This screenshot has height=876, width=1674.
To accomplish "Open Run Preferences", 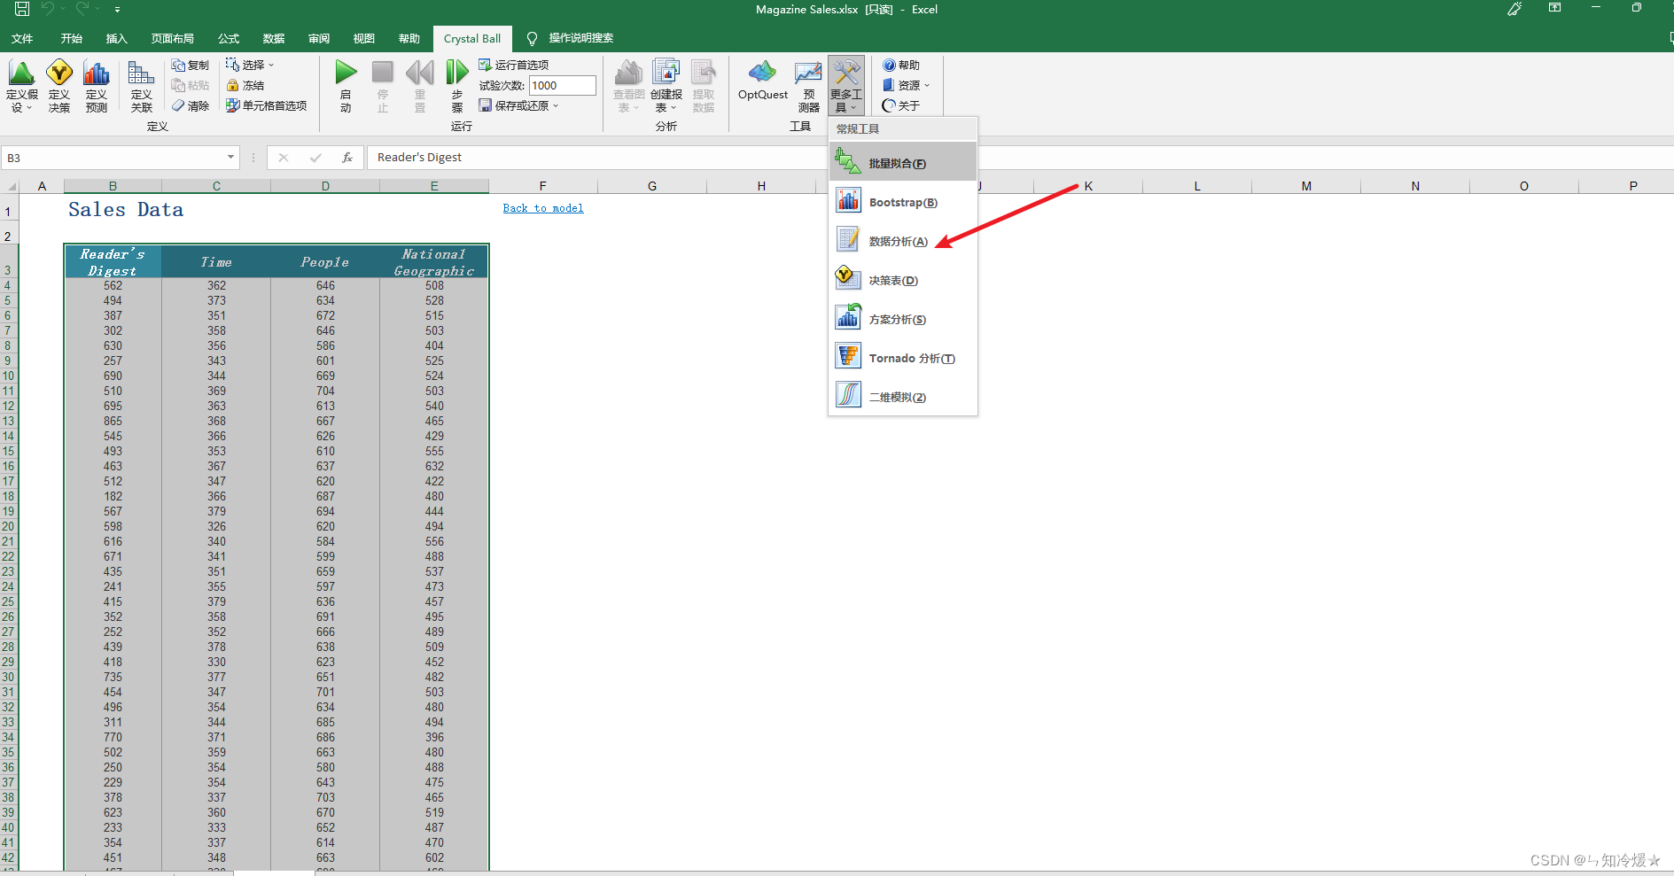I will 514,65.
